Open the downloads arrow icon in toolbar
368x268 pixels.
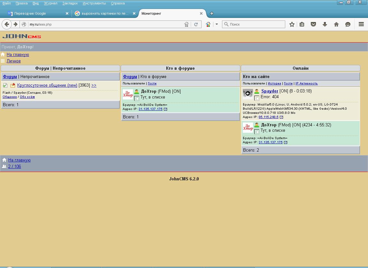325,24
